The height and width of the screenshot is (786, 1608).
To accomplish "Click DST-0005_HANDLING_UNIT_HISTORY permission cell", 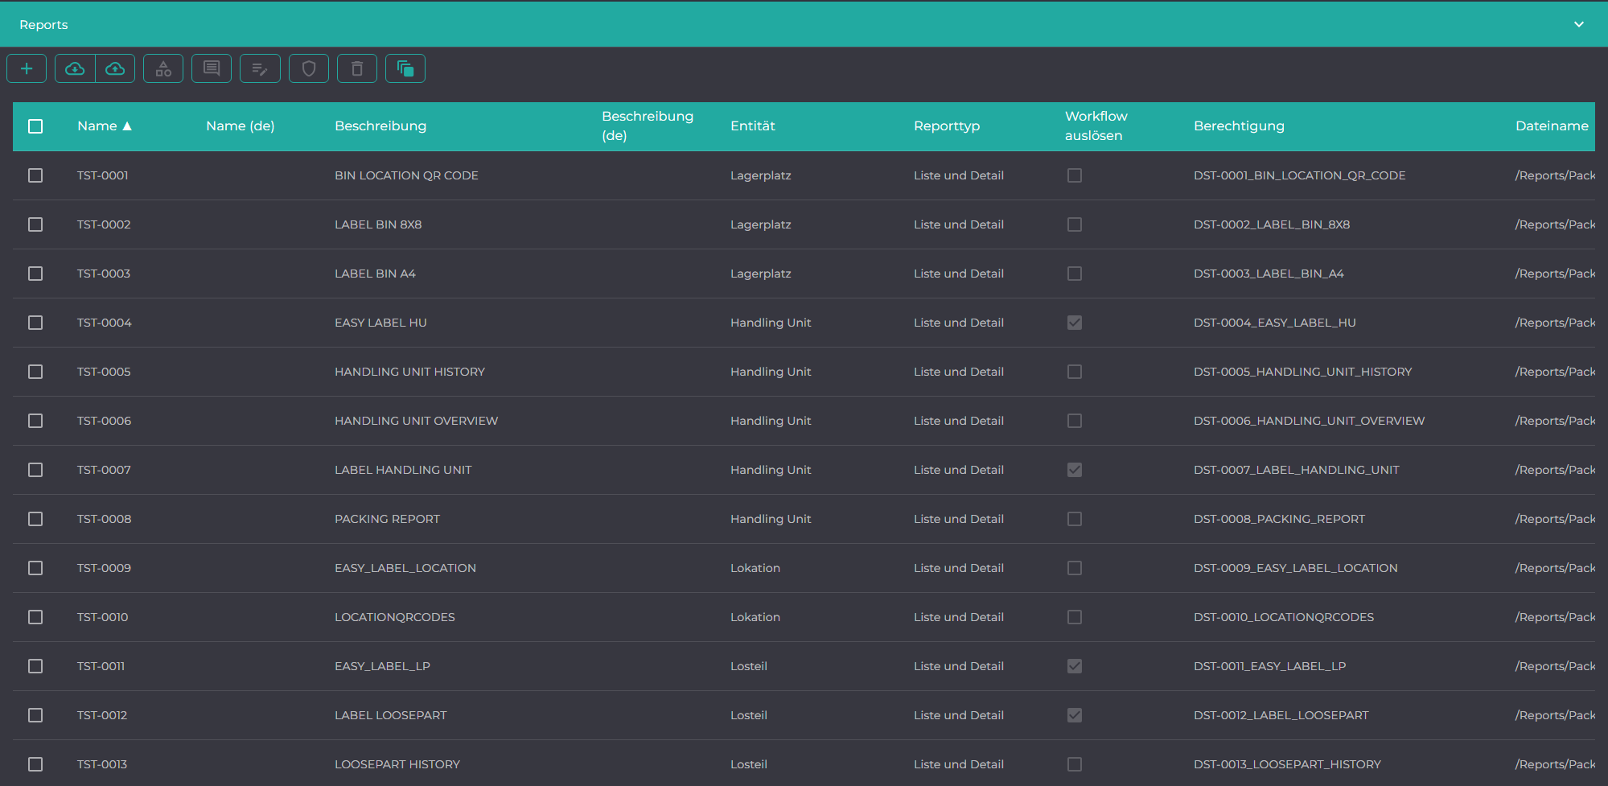I will [1303, 372].
